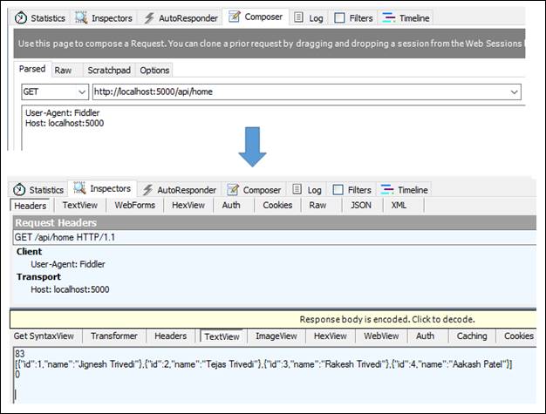Click the Log document icon in bottom panel
Viewport: 546px width, 414px height.
[297, 189]
